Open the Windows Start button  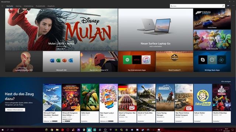point(3,130)
